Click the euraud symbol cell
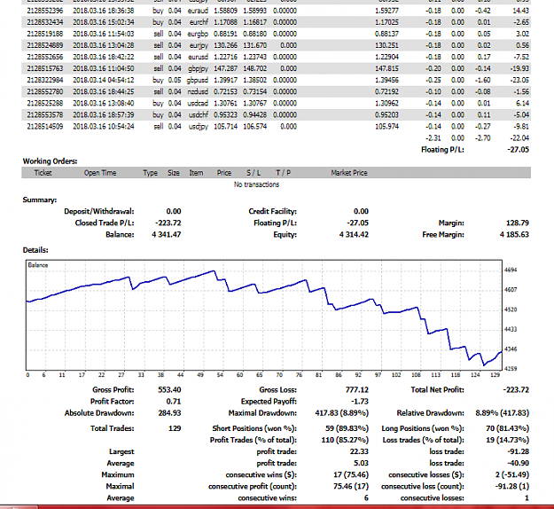This screenshot has height=509, width=554. (198, 11)
